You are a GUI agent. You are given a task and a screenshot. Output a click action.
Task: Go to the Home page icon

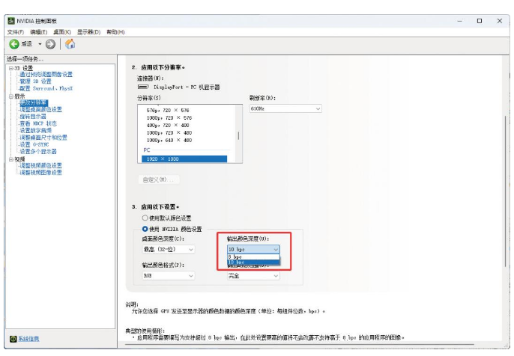pyautogui.click(x=70, y=44)
